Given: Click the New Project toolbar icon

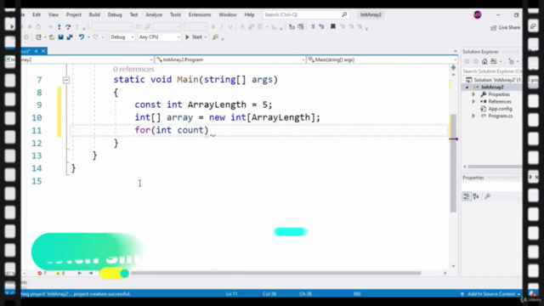Looking at the screenshot, I should pyautogui.click(x=38, y=37).
